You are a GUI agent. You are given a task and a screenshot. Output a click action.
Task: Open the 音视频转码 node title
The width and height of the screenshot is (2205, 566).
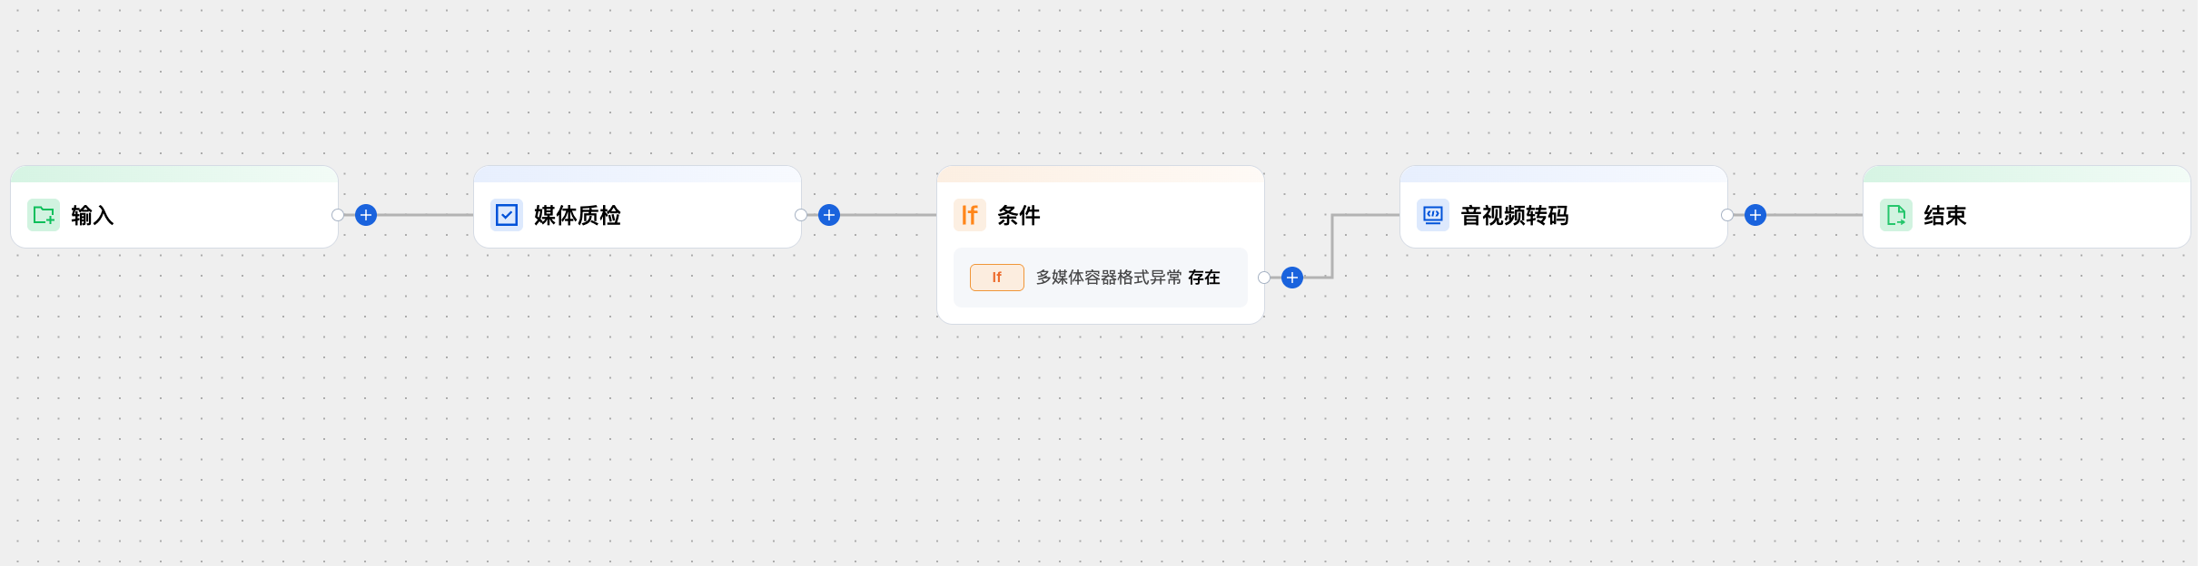[1515, 215]
